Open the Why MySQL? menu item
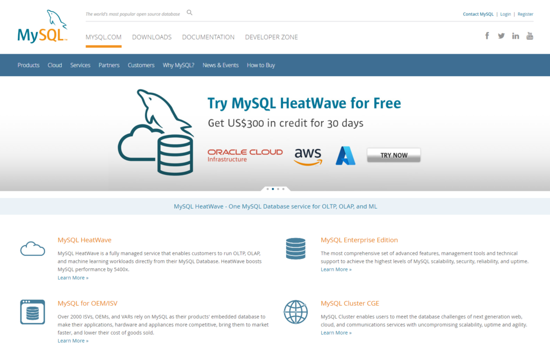 click(178, 65)
